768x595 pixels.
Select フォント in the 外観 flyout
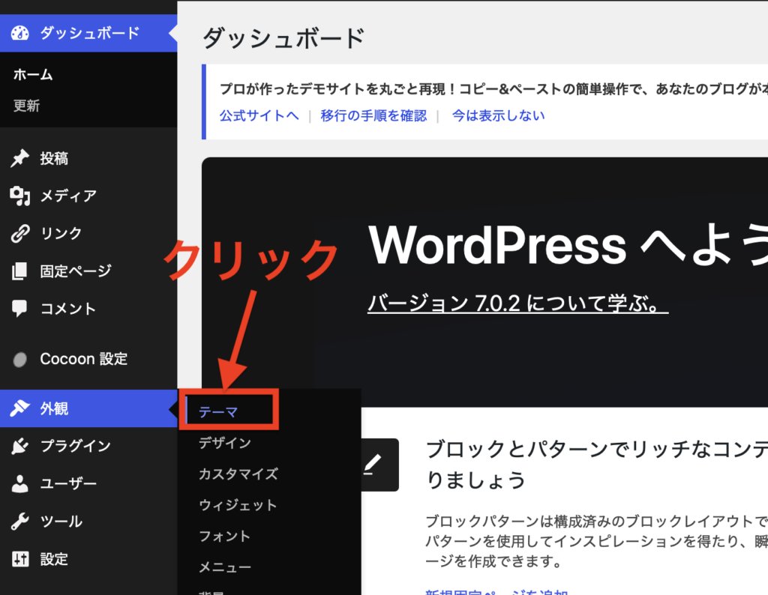(x=225, y=536)
